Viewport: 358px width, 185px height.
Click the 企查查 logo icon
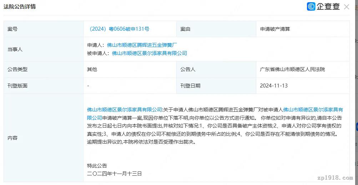point(311,7)
